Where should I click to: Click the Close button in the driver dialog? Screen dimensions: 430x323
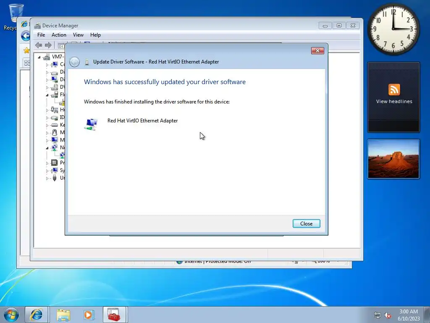pyautogui.click(x=306, y=224)
